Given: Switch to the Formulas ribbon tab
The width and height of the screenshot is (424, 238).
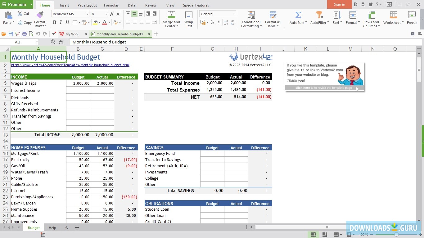Looking at the screenshot, I should pyautogui.click(x=111, y=5).
